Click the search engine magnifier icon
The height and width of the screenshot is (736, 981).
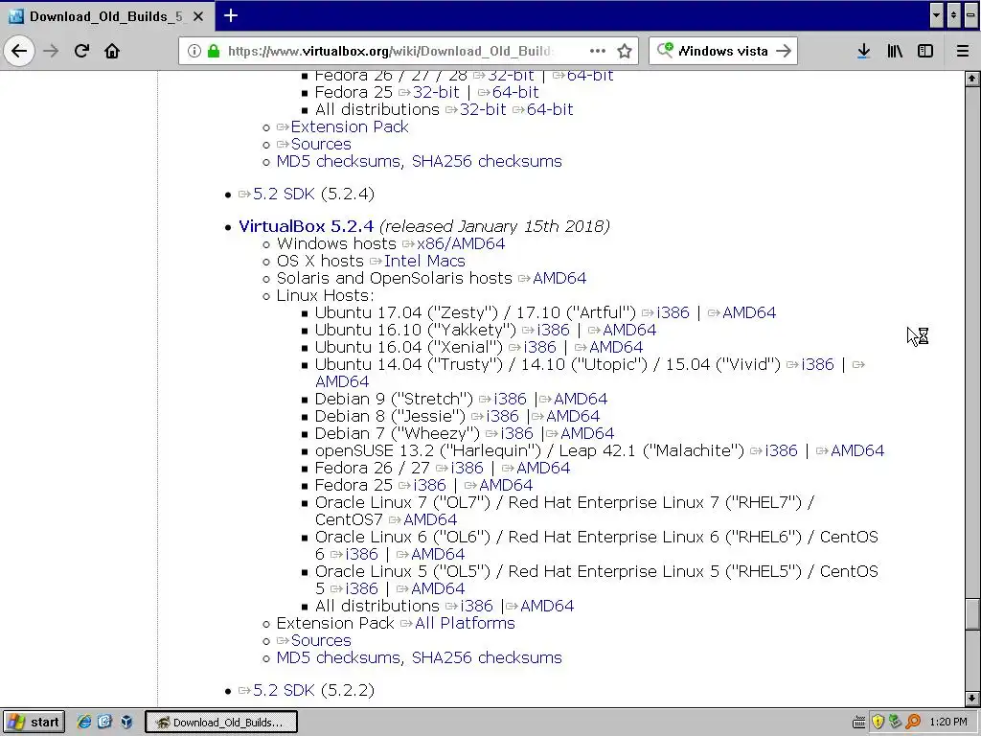pos(665,50)
